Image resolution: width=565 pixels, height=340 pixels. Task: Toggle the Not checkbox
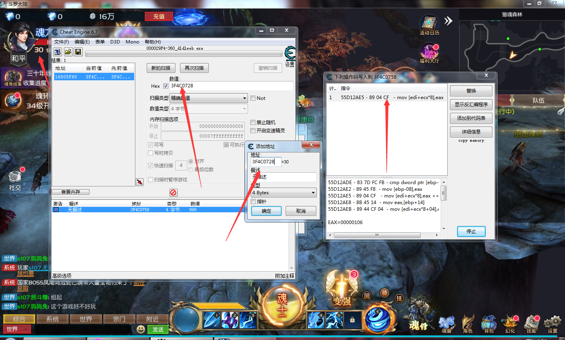point(253,98)
